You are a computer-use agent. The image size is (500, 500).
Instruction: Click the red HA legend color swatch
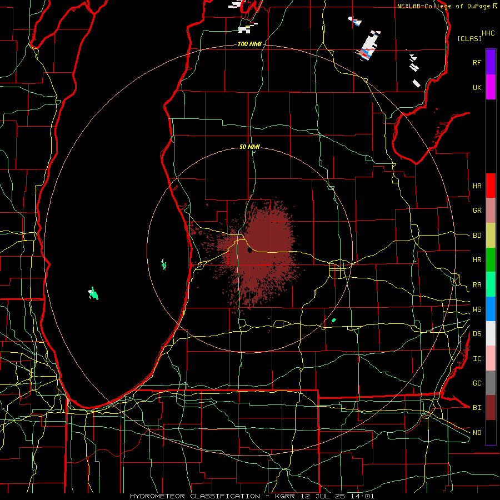[x=491, y=186]
